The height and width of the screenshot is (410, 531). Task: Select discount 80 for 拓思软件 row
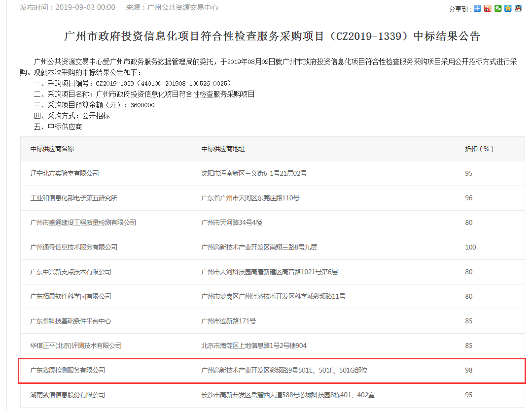click(469, 297)
